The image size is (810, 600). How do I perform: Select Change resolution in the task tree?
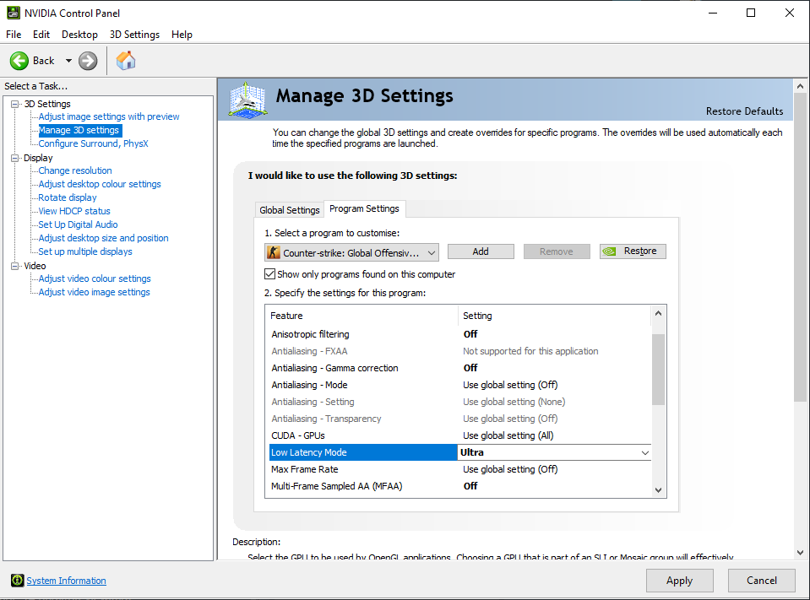pyautogui.click(x=75, y=170)
